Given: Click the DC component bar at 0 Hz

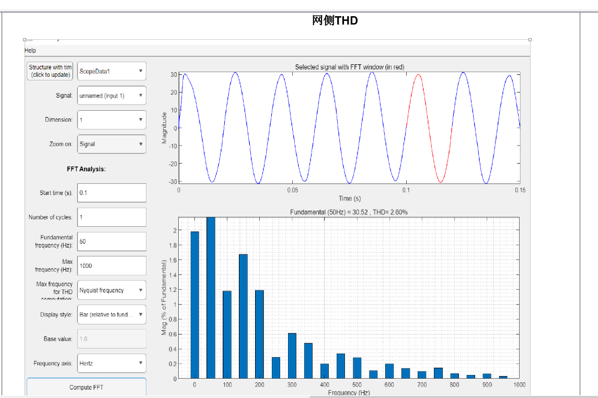Looking at the screenshot, I should 194,305.
